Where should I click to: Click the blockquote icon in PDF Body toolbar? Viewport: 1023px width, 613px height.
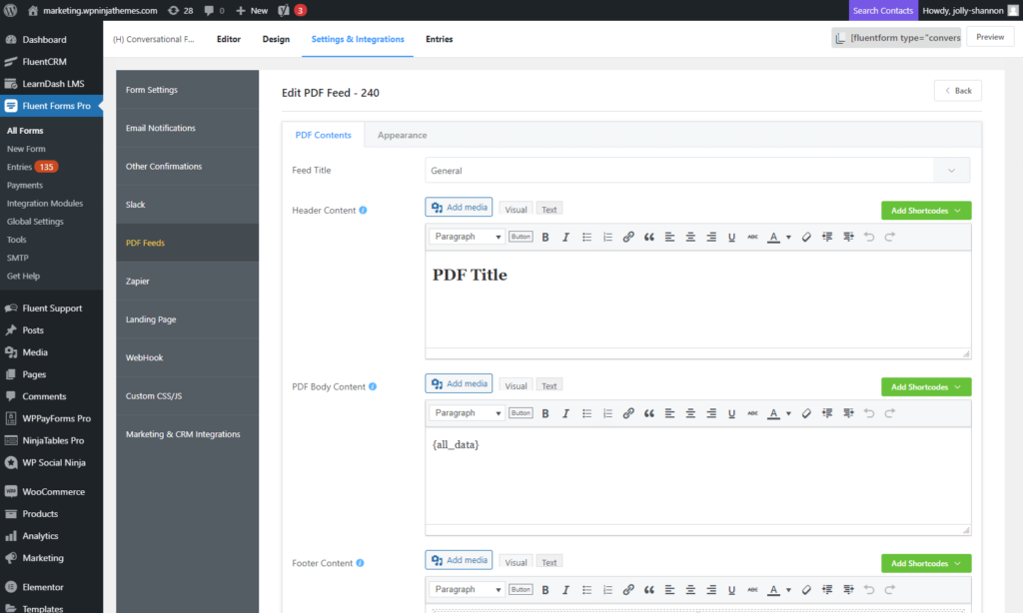(x=649, y=412)
